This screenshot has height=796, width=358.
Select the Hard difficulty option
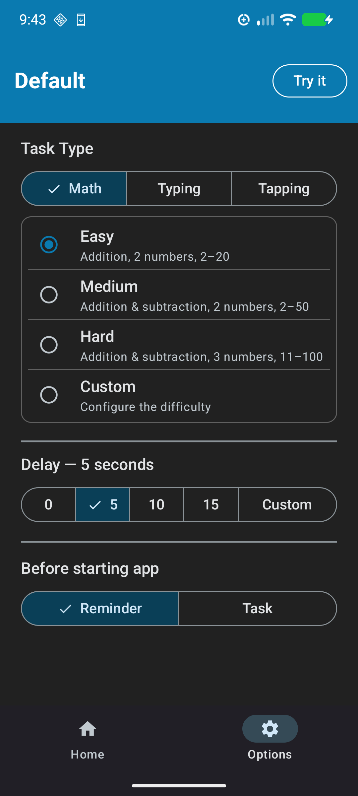click(x=49, y=345)
